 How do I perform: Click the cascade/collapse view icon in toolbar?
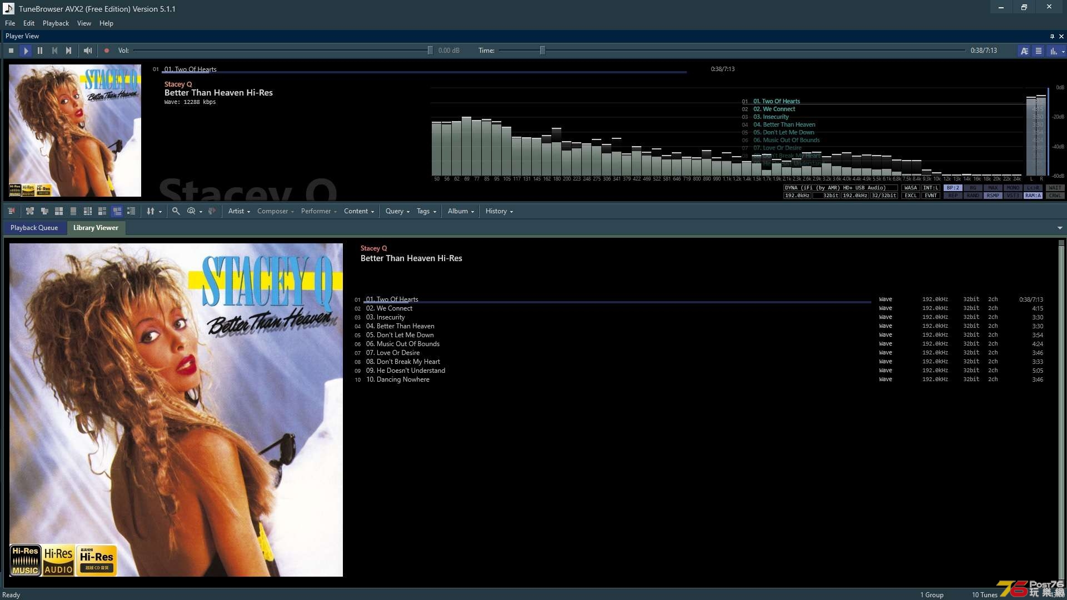tap(44, 211)
